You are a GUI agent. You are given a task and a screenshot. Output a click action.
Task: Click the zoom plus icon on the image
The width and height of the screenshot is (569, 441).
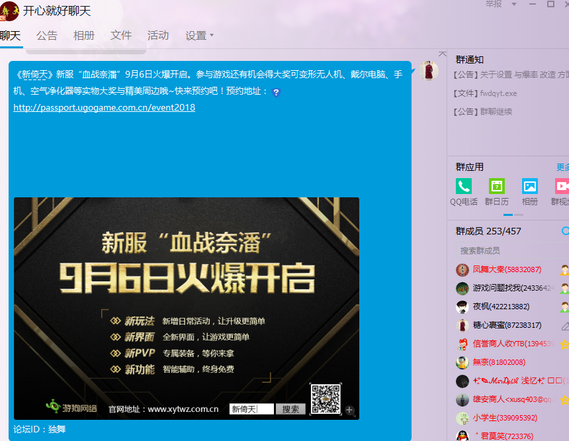coord(349,410)
